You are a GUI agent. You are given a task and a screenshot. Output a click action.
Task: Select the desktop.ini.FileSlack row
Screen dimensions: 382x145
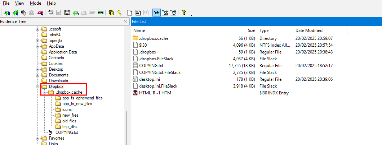(x=158, y=86)
